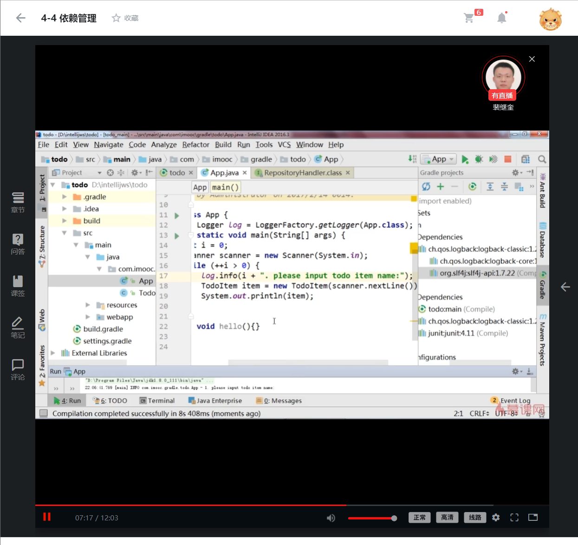Image resolution: width=578 pixels, height=545 pixels.
Task: Open the 课签 bookmark sidebar
Action: 18,286
